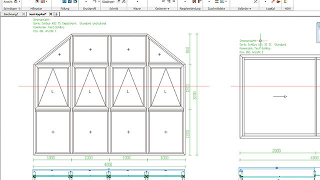
Task: Click the Mauer ribbon panel title
Action: (x=137, y=8)
